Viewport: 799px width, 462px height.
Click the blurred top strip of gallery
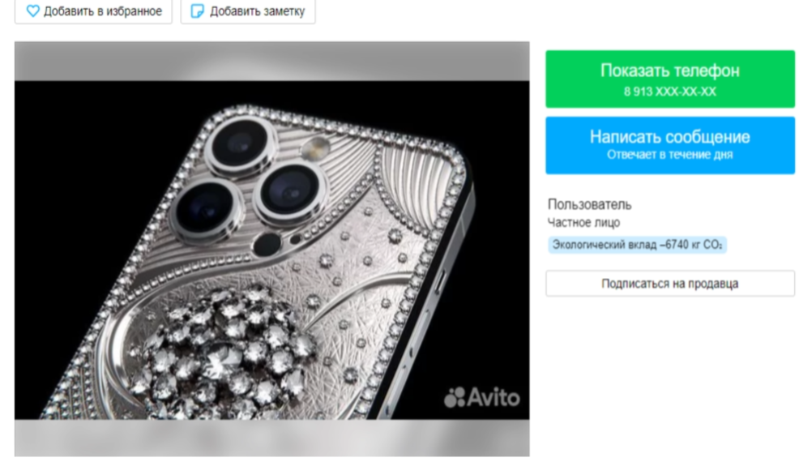pos(271,61)
